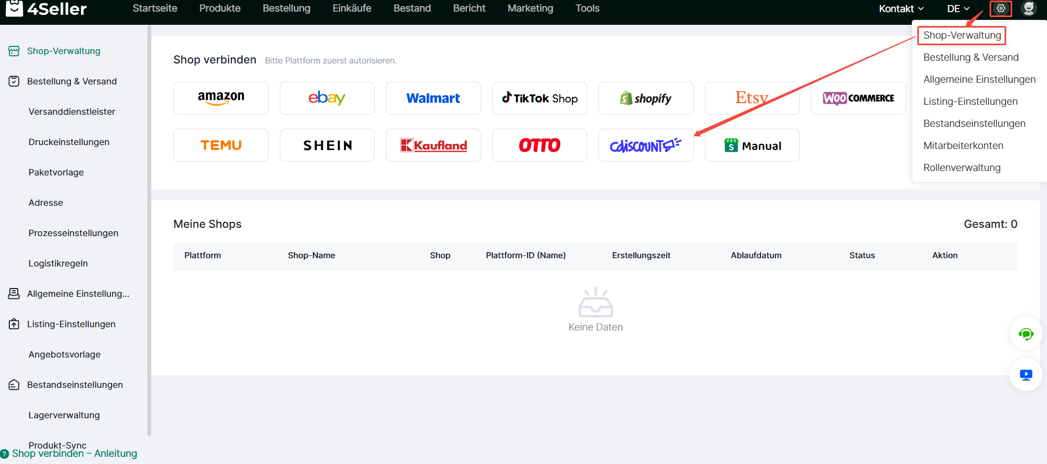
Task: Choose Allgemeine Einstellungen in settings dropdown
Action: [979, 79]
